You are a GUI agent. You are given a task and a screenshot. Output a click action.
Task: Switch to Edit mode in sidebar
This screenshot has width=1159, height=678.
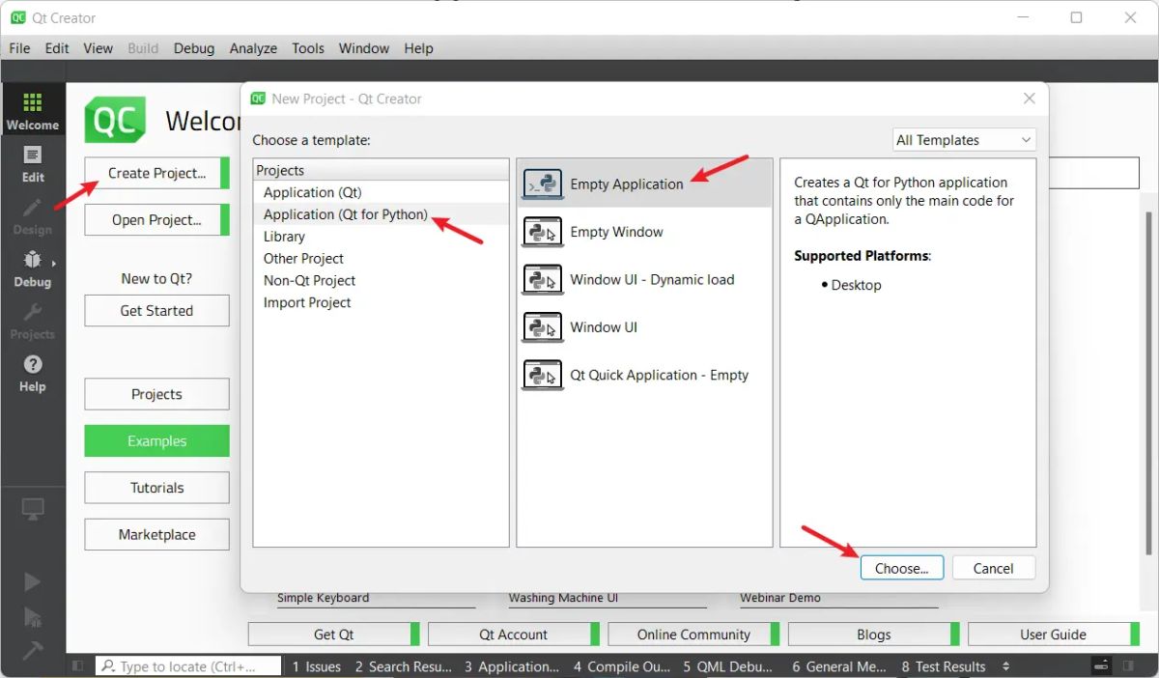tap(33, 163)
